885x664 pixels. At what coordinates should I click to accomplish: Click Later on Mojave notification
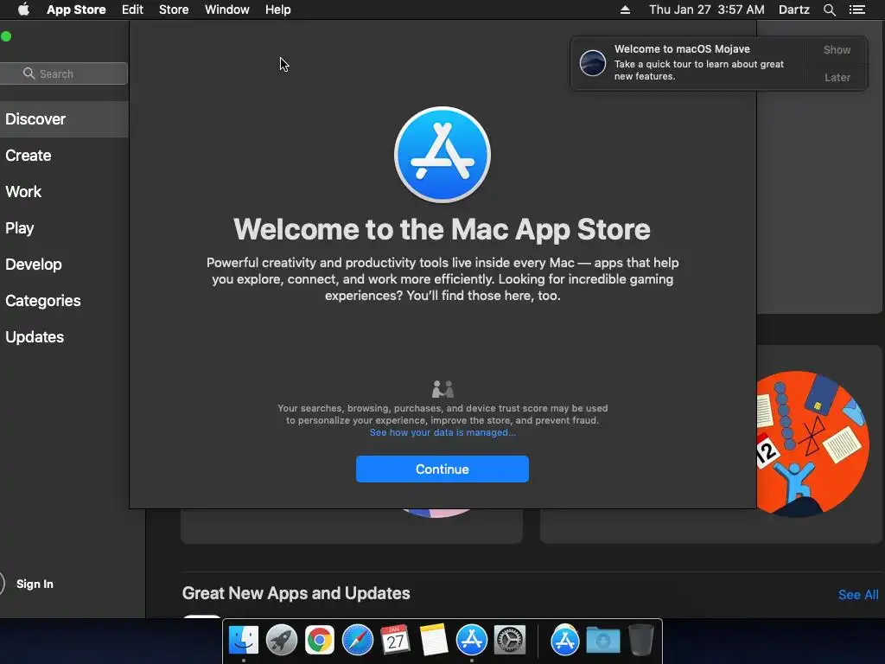coord(837,77)
